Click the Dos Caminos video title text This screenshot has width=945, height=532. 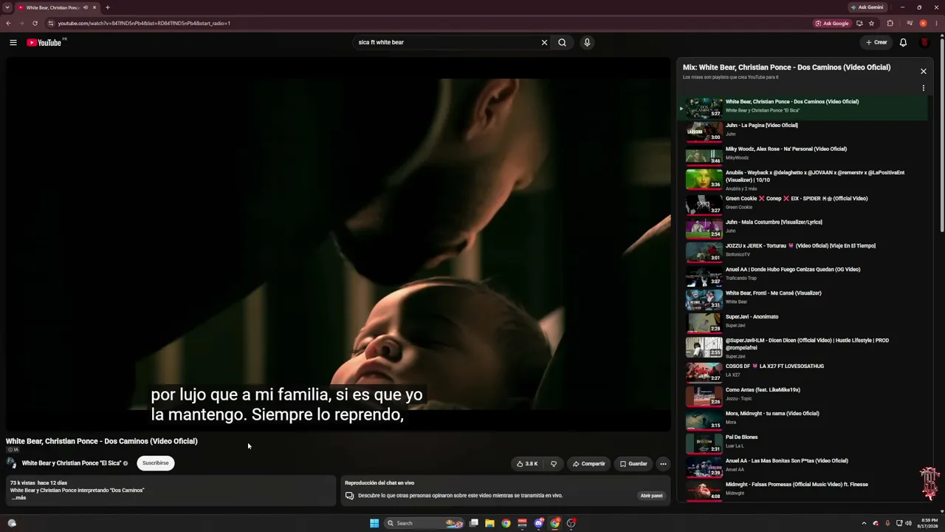pyautogui.click(x=102, y=441)
